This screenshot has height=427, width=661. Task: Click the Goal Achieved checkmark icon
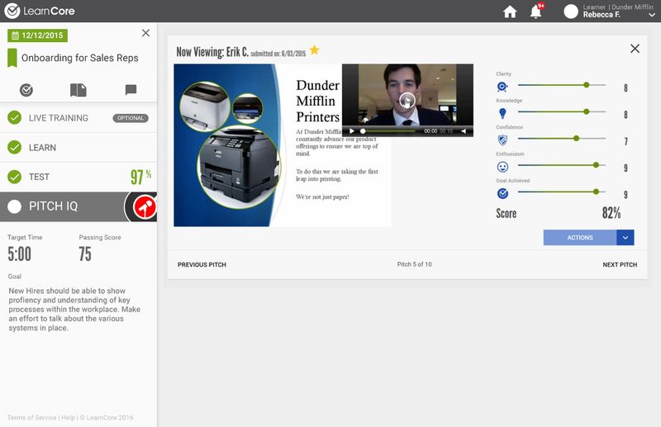(x=502, y=193)
